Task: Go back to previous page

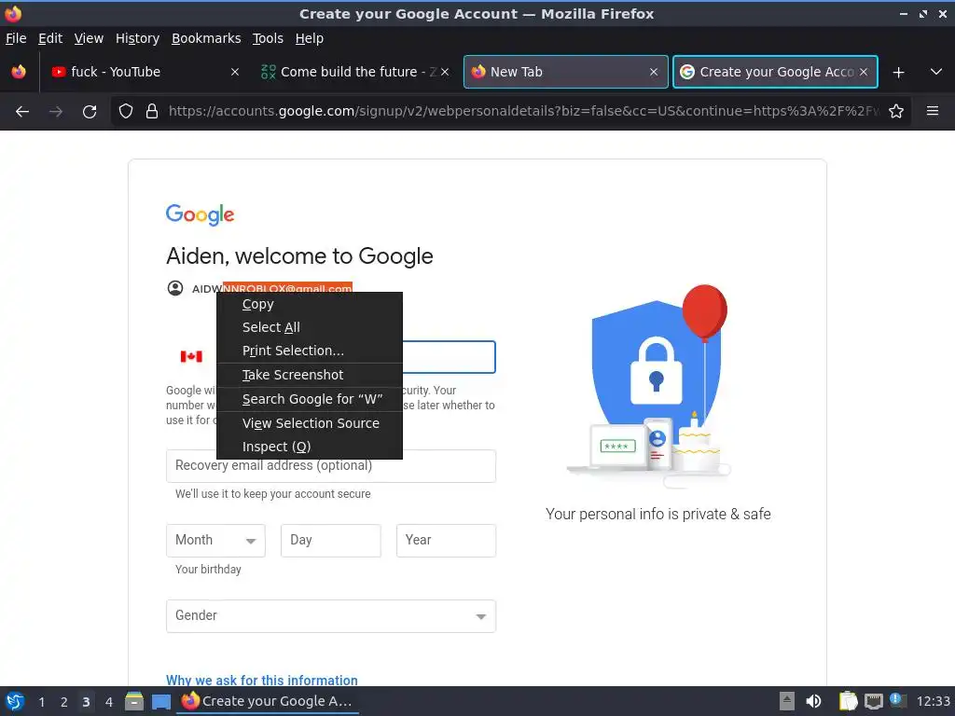Action: [x=22, y=112]
